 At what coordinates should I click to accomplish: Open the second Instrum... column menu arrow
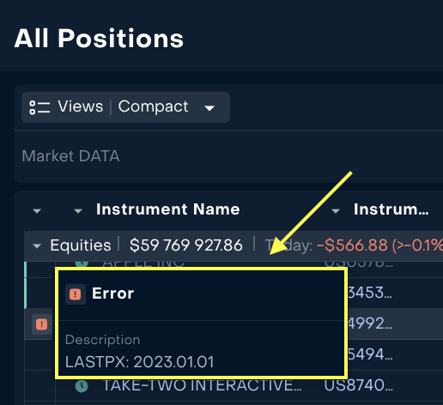tap(336, 211)
